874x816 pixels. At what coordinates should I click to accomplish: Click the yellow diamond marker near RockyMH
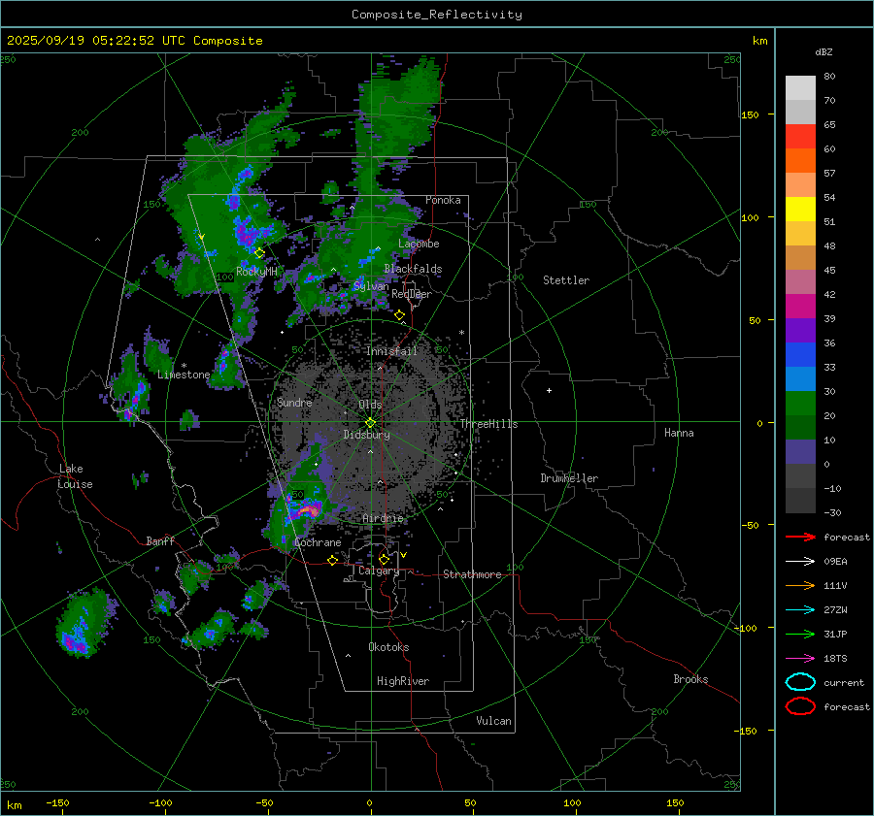(x=259, y=252)
